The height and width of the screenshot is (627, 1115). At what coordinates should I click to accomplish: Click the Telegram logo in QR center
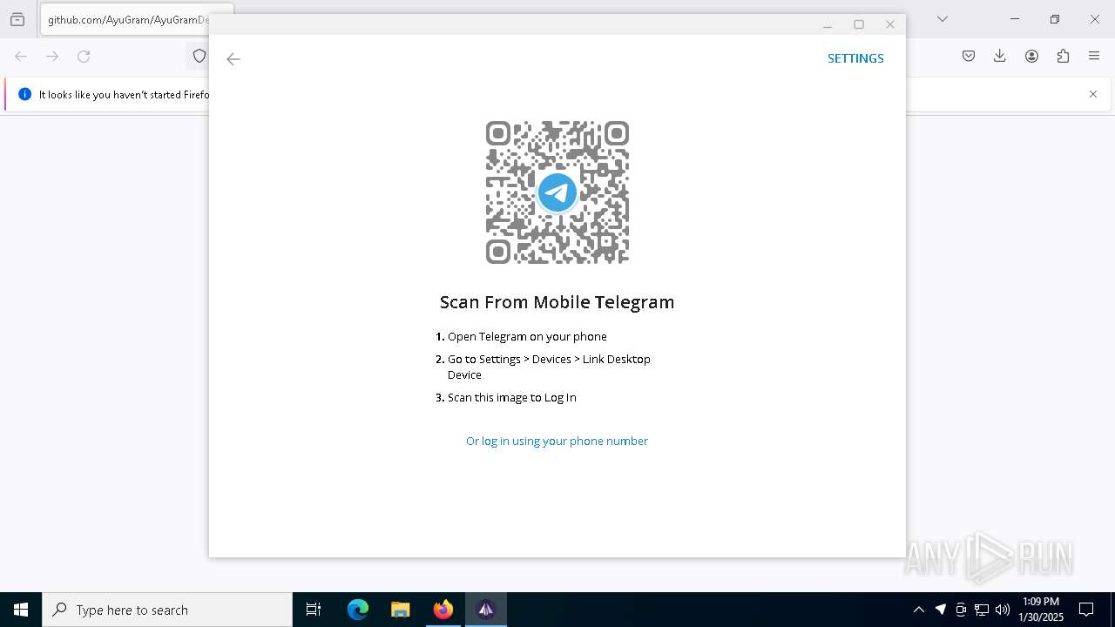tap(557, 192)
